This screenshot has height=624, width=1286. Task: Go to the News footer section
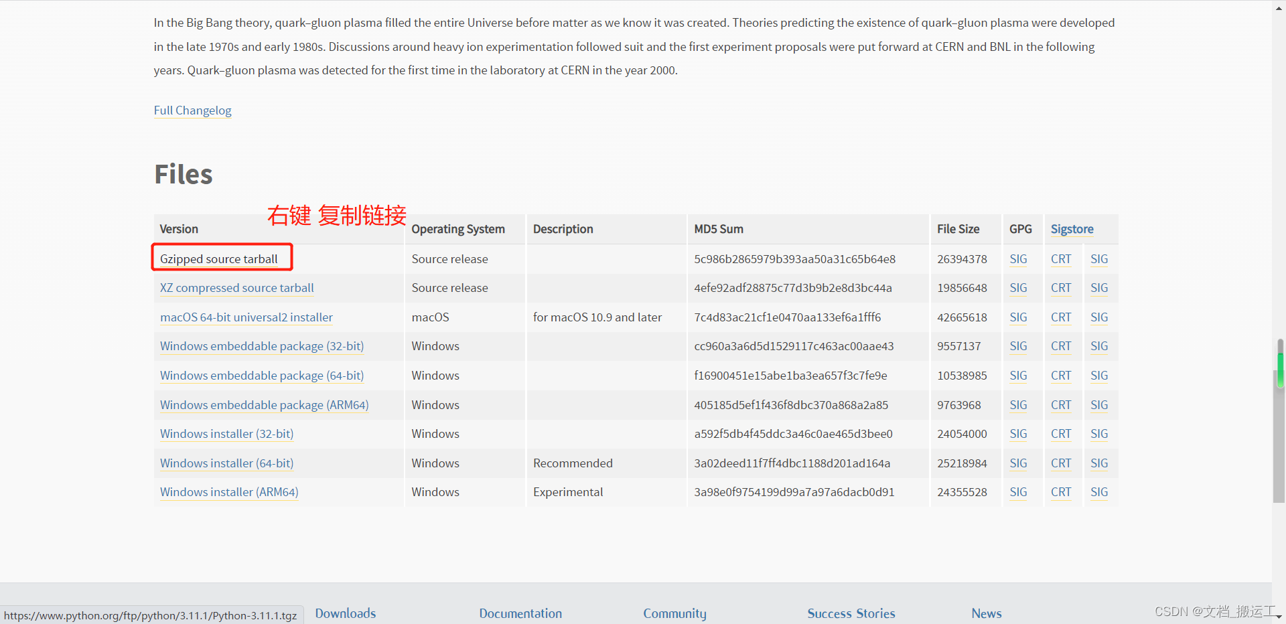click(987, 613)
